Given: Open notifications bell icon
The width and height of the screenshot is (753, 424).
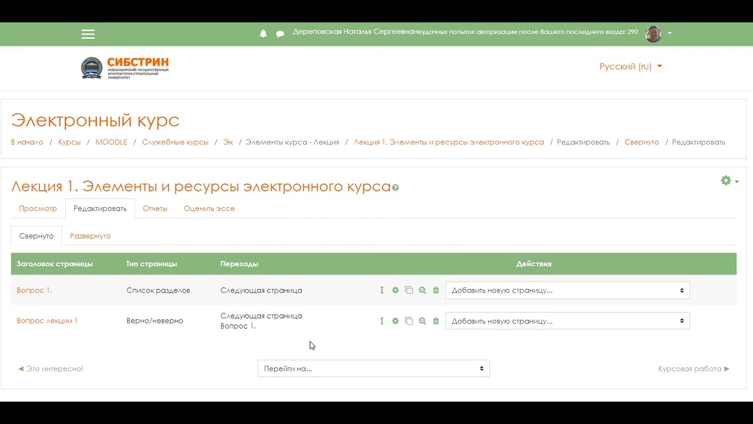Looking at the screenshot, I should tap(263, 34).
